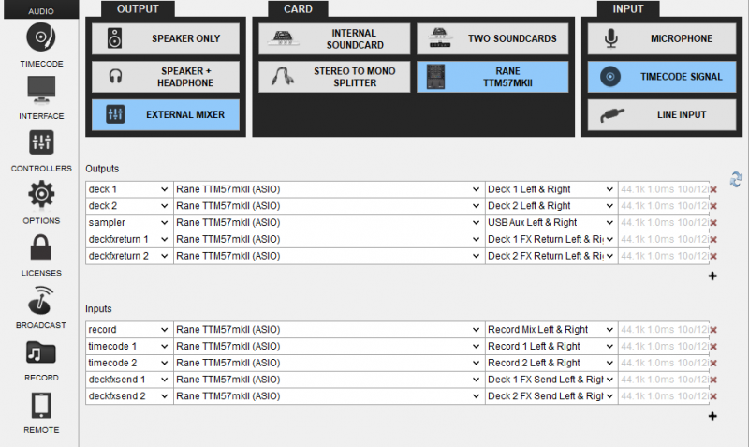Open the Remote settings page

pos(41,412)
